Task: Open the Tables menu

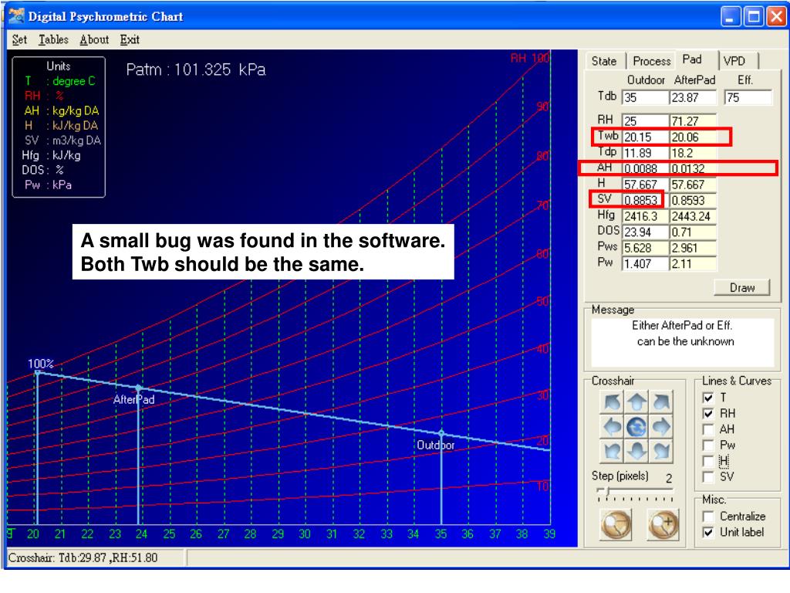Action: [53, 39]
